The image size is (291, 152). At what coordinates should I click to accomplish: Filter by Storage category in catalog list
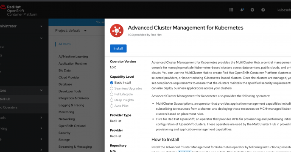click(x=64, y=140)
